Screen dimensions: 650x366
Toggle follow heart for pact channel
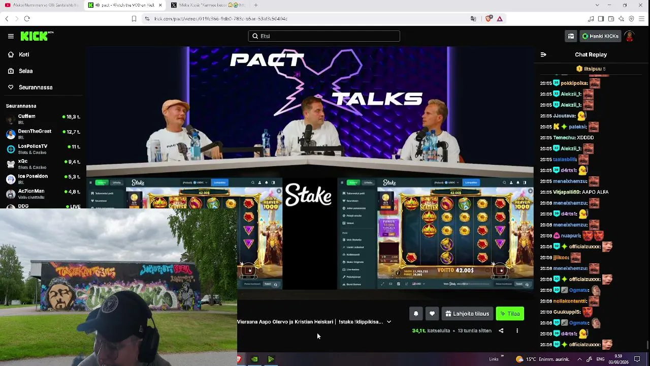tap(432, 314)
